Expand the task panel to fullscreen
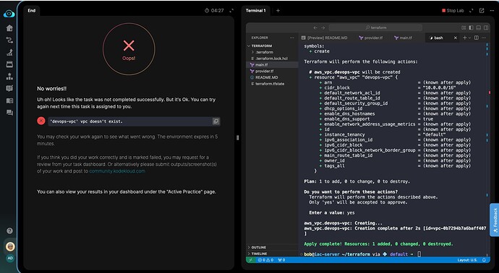 coord(231,11)
